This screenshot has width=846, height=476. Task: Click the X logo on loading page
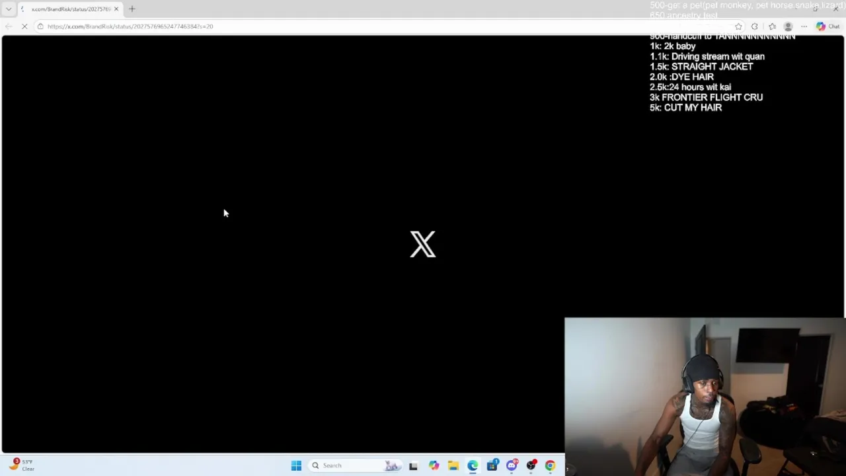tap(423, 244)
